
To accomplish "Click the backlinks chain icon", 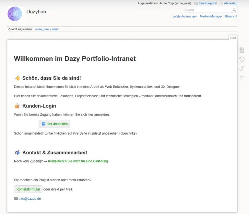I will click(242, 68).
